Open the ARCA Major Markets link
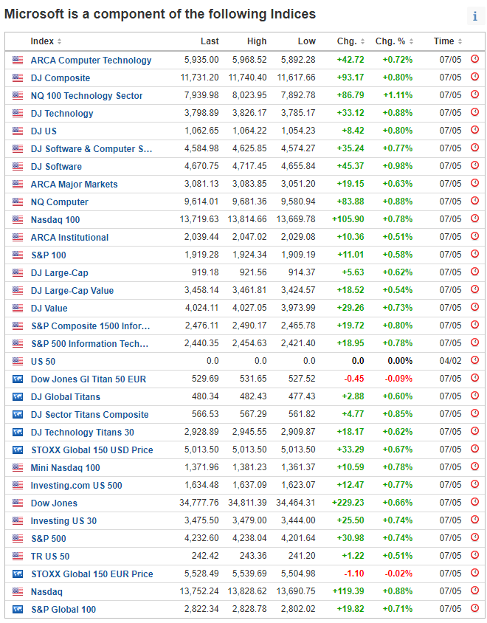Image resolution: width=487 pixels, height=623 pixels. pos(74,184)
